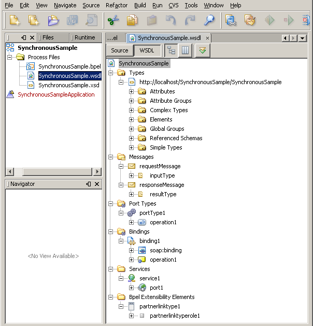Close the Projects panel
This screenshot has width=313, height=326.
click(32, 37)
